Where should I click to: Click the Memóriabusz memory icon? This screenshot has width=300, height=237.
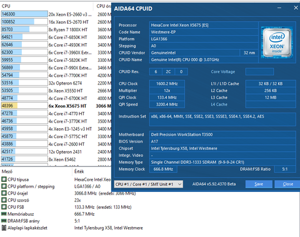4,214
